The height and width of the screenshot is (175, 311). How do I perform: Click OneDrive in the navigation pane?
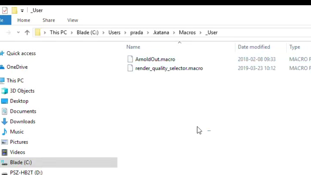point(17,67)
